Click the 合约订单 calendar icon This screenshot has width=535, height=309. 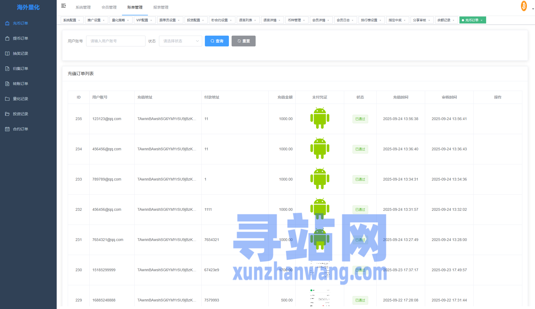(7, 129)
